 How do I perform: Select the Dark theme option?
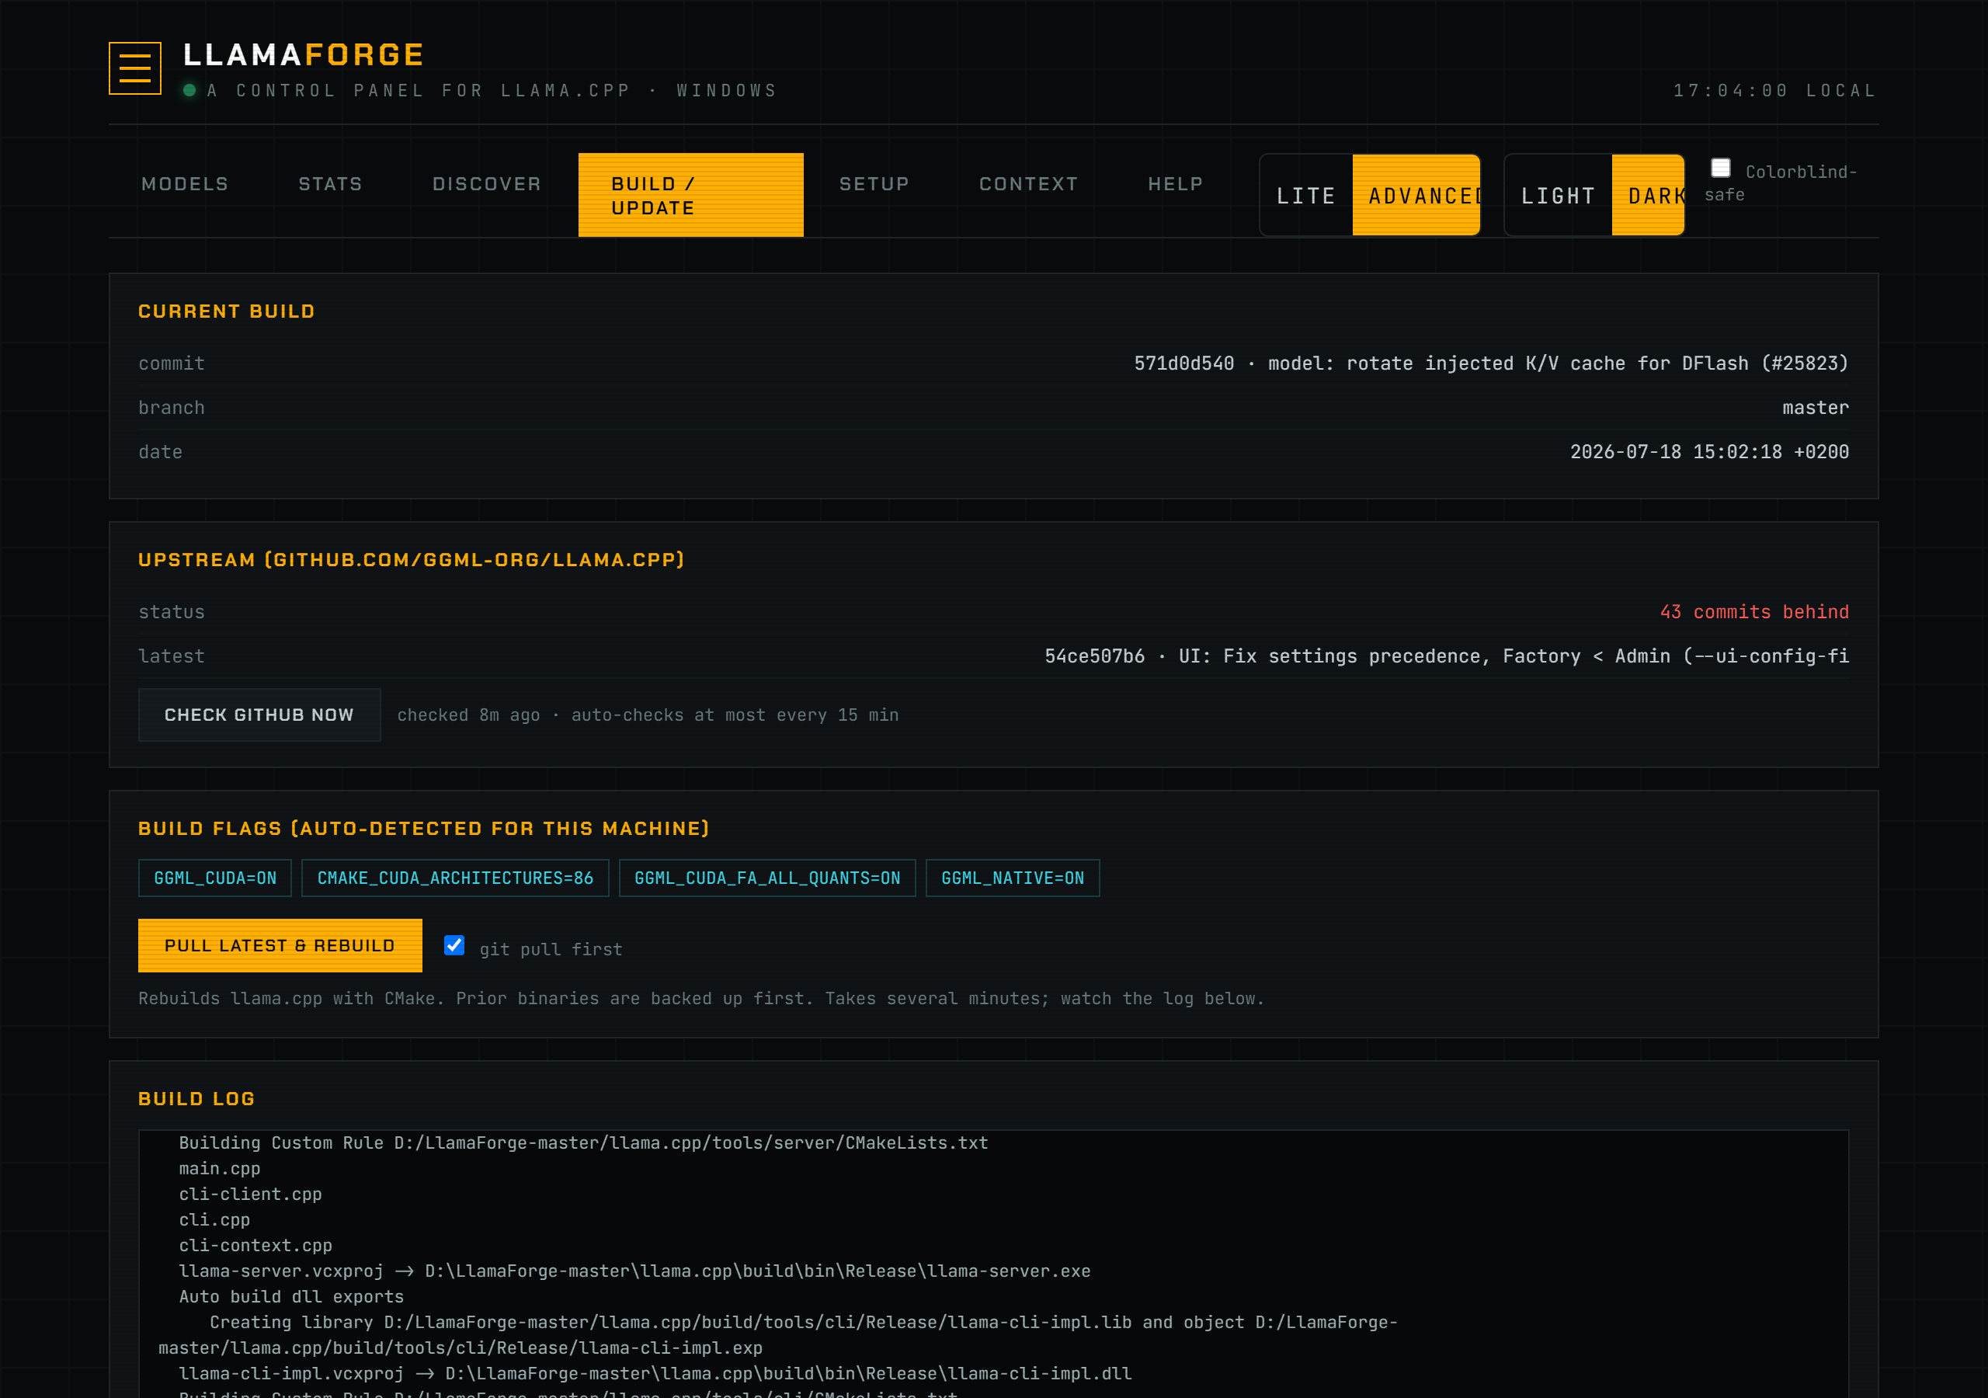tap(1648, 196)
